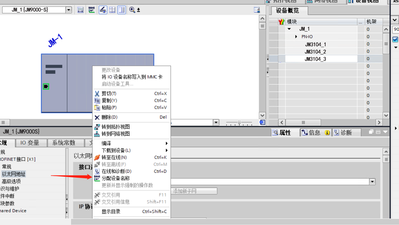
Task: Click the copy icon next to 复制
Action: coord(97,101)
